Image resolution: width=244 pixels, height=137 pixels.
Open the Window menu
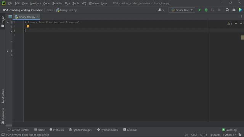pyautogui.click(x=94, y=3)
